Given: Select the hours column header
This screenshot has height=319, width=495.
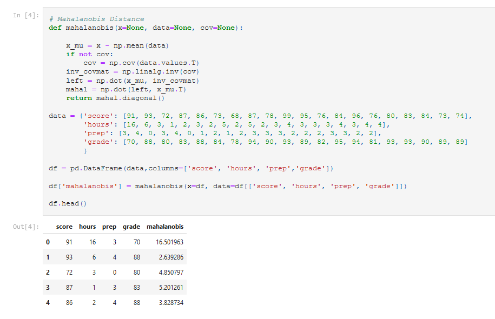Looking at the screenshot, I should 87,227.
